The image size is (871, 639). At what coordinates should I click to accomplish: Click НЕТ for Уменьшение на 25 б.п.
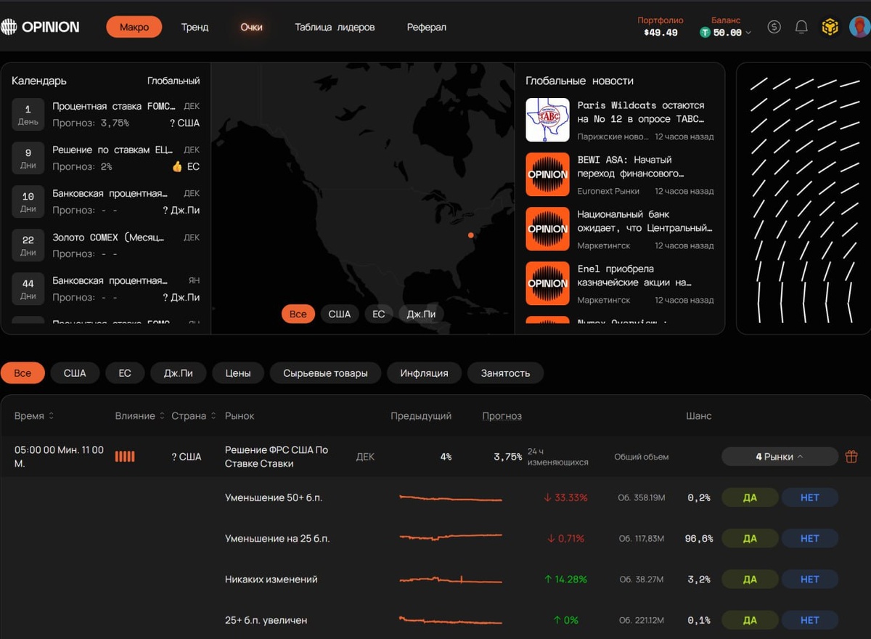coord(810,538)
